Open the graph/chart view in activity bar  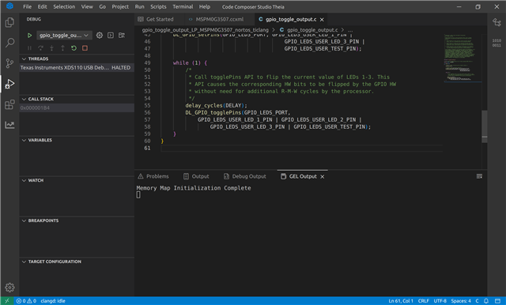click(9, 125)
